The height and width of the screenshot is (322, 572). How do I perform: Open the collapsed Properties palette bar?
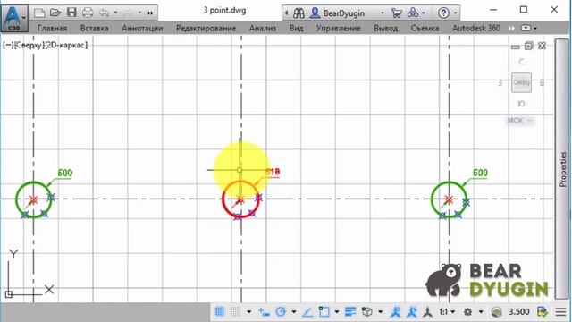pos(563,169)
